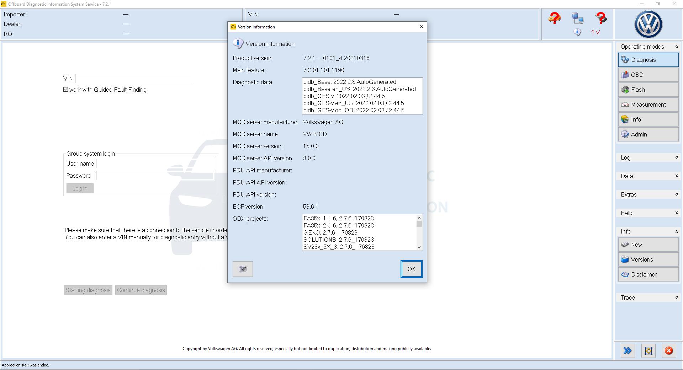
Task: Open the Disclaimer info item
Action: (x=648, y=274)
